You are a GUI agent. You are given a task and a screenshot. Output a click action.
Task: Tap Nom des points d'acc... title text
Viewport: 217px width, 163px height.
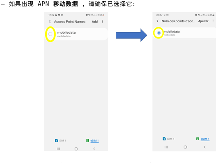(x=178, y=21)
